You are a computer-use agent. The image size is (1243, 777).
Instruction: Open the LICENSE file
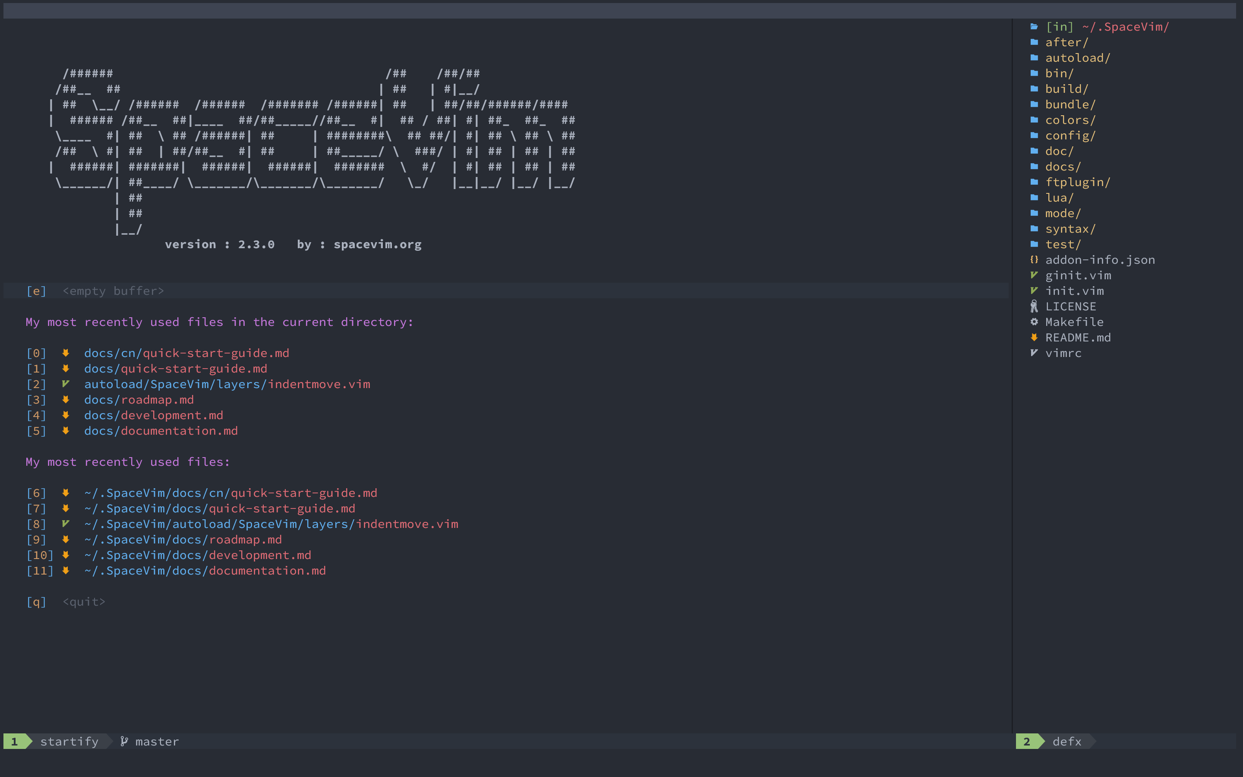(x=1070, y=307)
